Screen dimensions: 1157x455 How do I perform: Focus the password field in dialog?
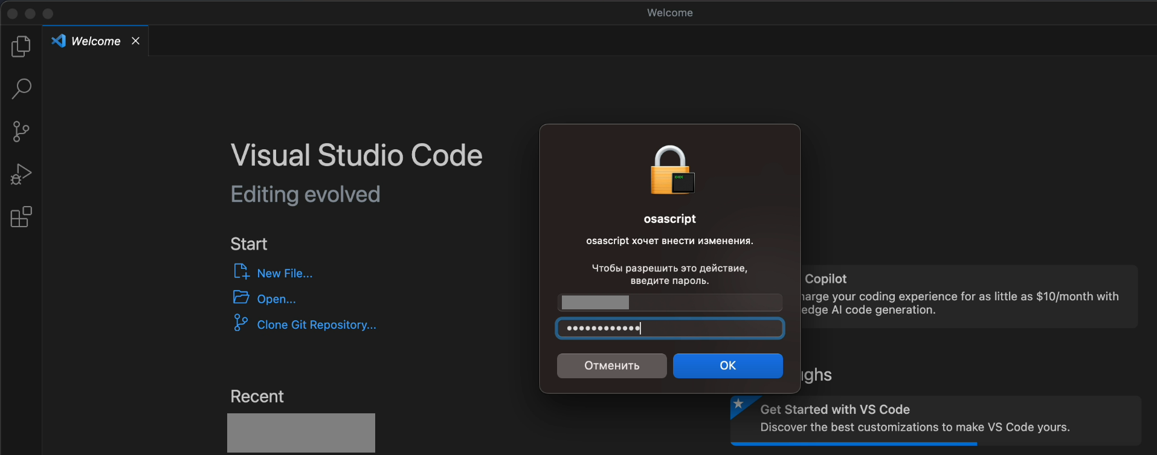click(x=669, y=328)
